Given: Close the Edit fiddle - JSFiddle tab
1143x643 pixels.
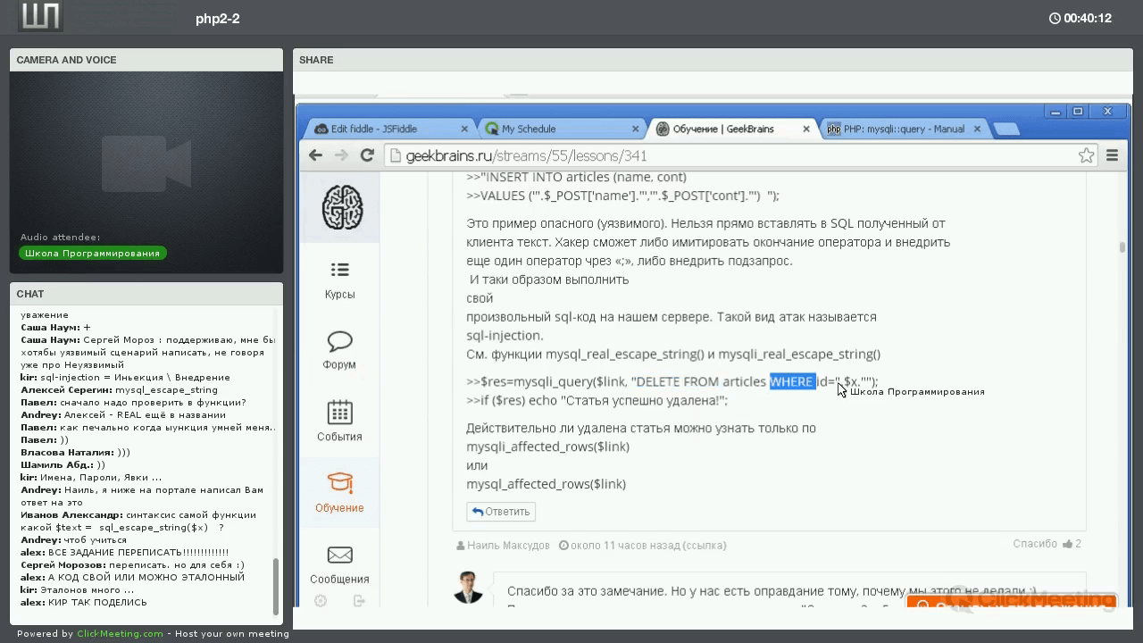Looking at the screenshot, I should (x=465, y=129).
